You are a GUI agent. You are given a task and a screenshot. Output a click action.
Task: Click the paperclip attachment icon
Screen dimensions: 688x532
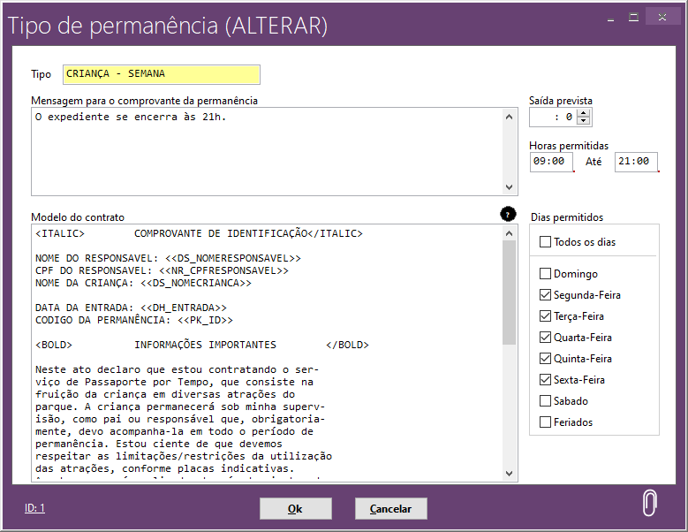click(649, 502)
